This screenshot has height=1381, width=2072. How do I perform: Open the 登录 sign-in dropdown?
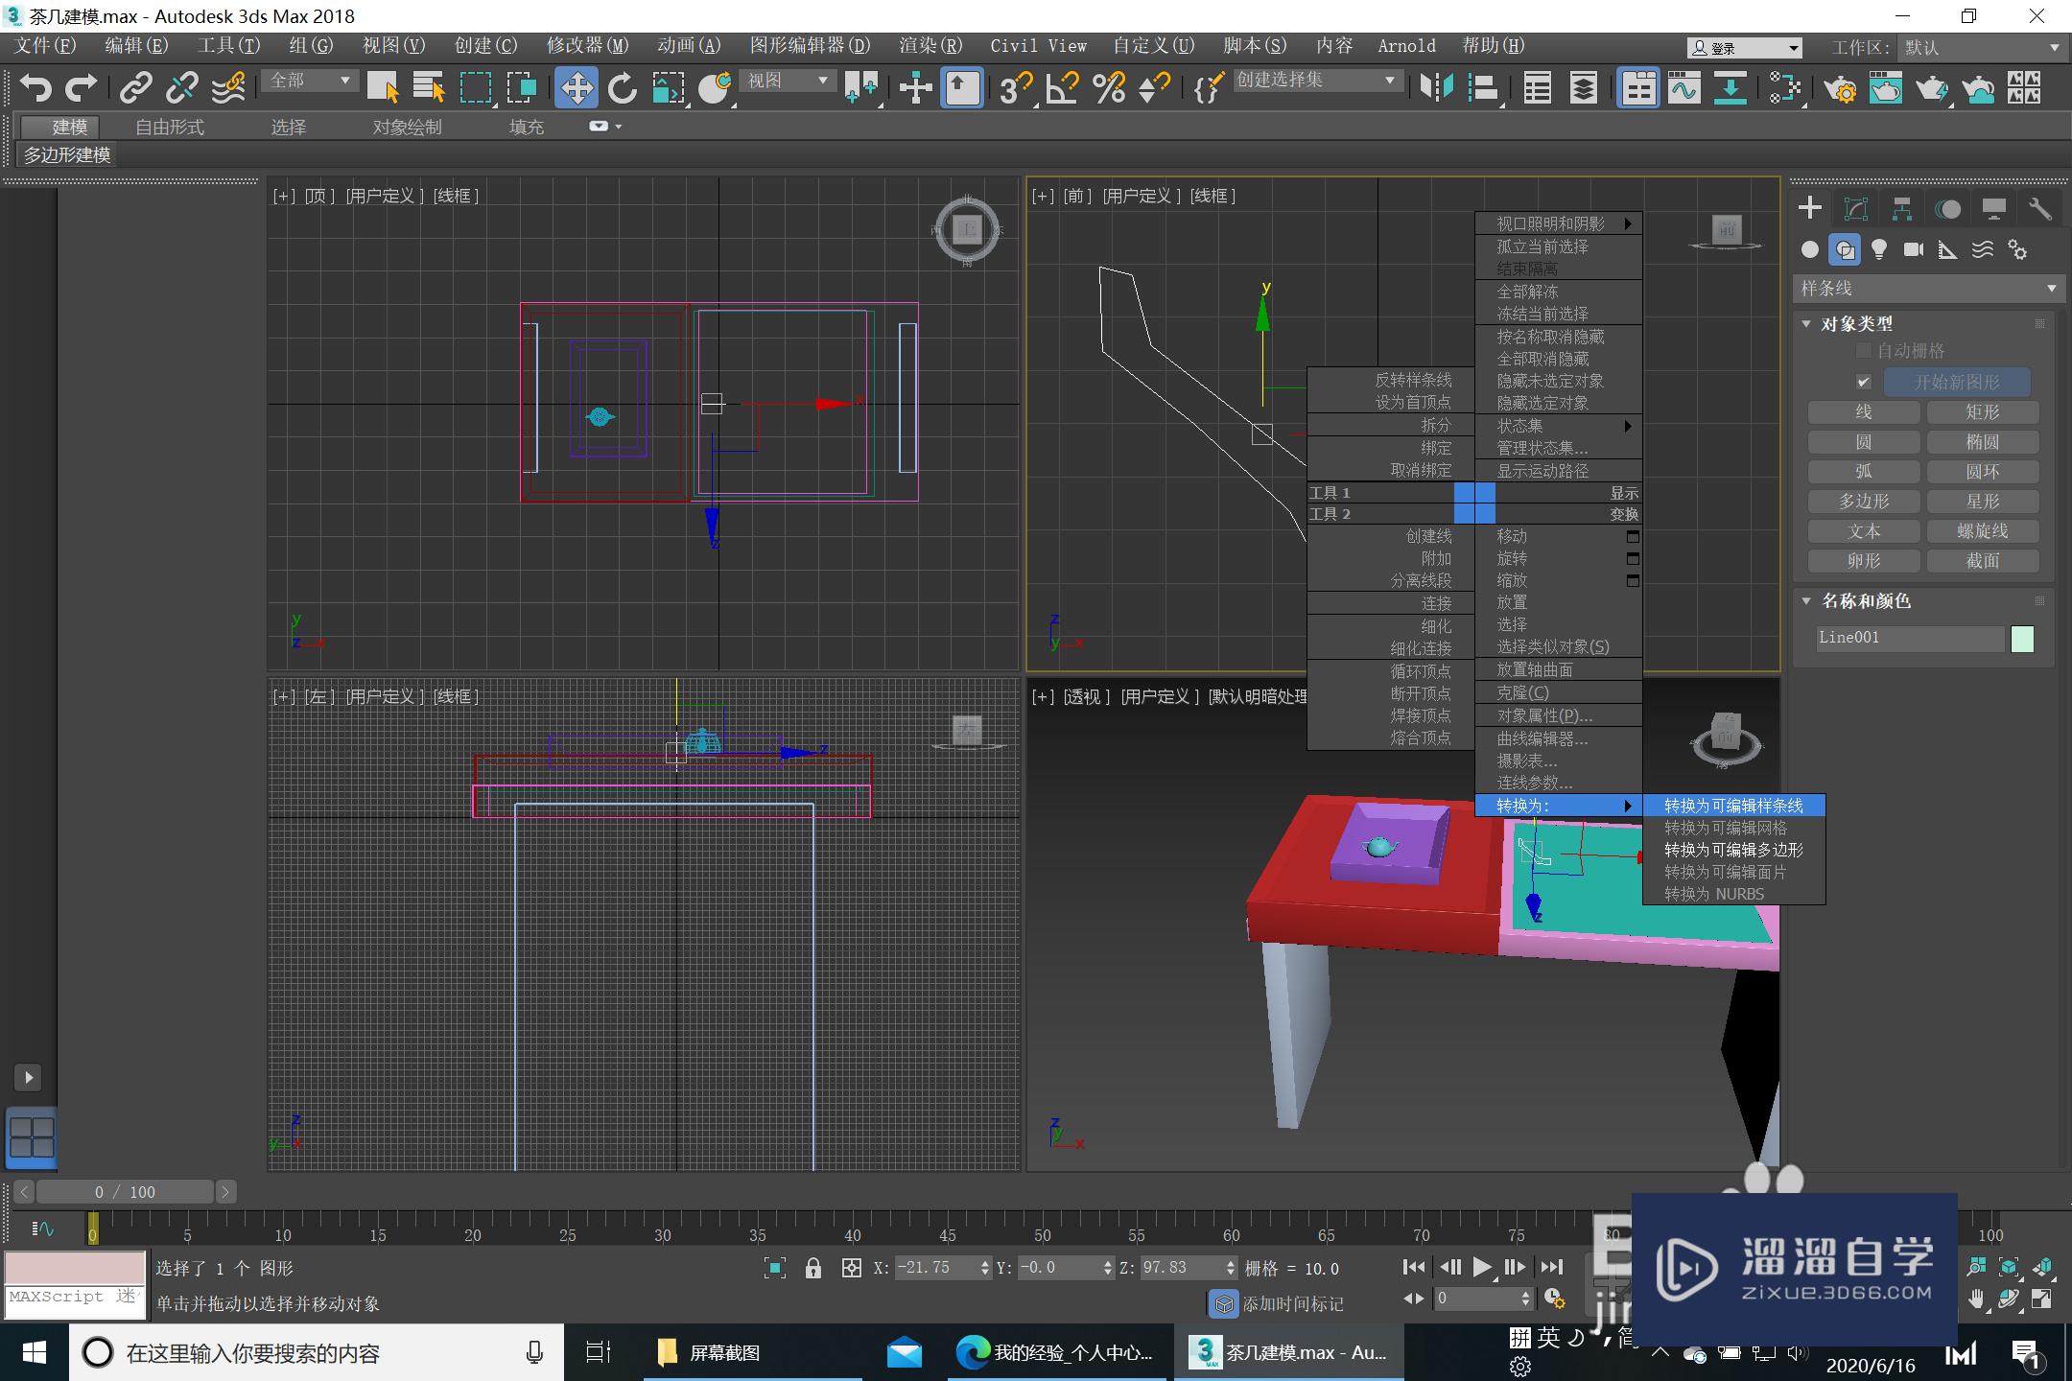(1744, 47)
